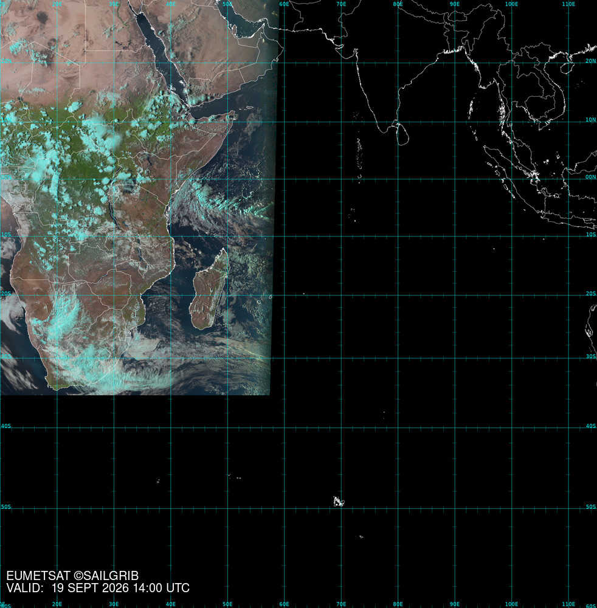Screen dimensions: 597x608
Task: Click the 30S latitude label on right edge
Action: pos(590,356)
